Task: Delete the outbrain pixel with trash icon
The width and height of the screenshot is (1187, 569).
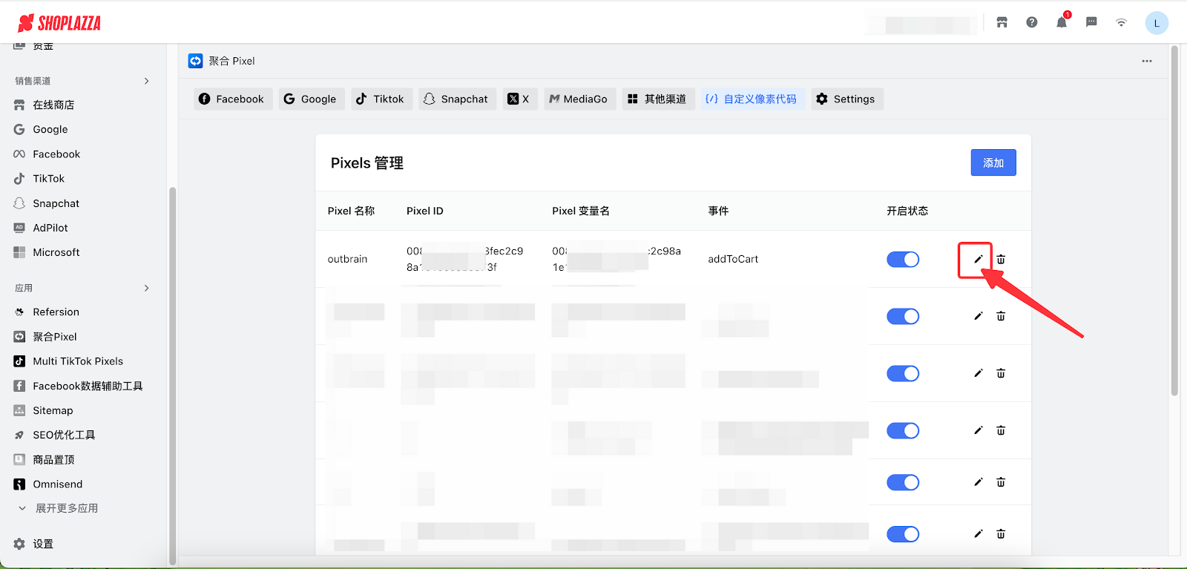Action: 1001,260
